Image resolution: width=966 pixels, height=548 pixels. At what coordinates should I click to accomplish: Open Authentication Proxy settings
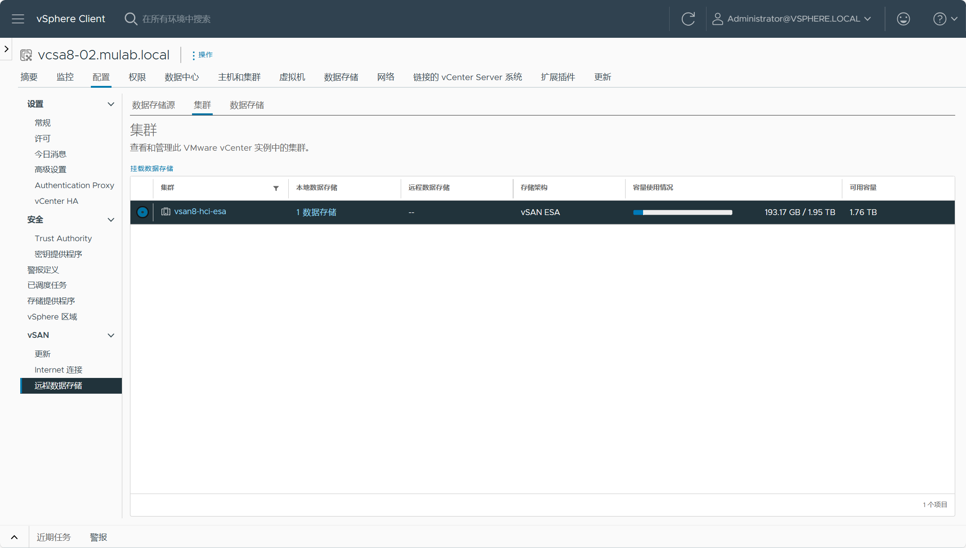pos(74,185)
